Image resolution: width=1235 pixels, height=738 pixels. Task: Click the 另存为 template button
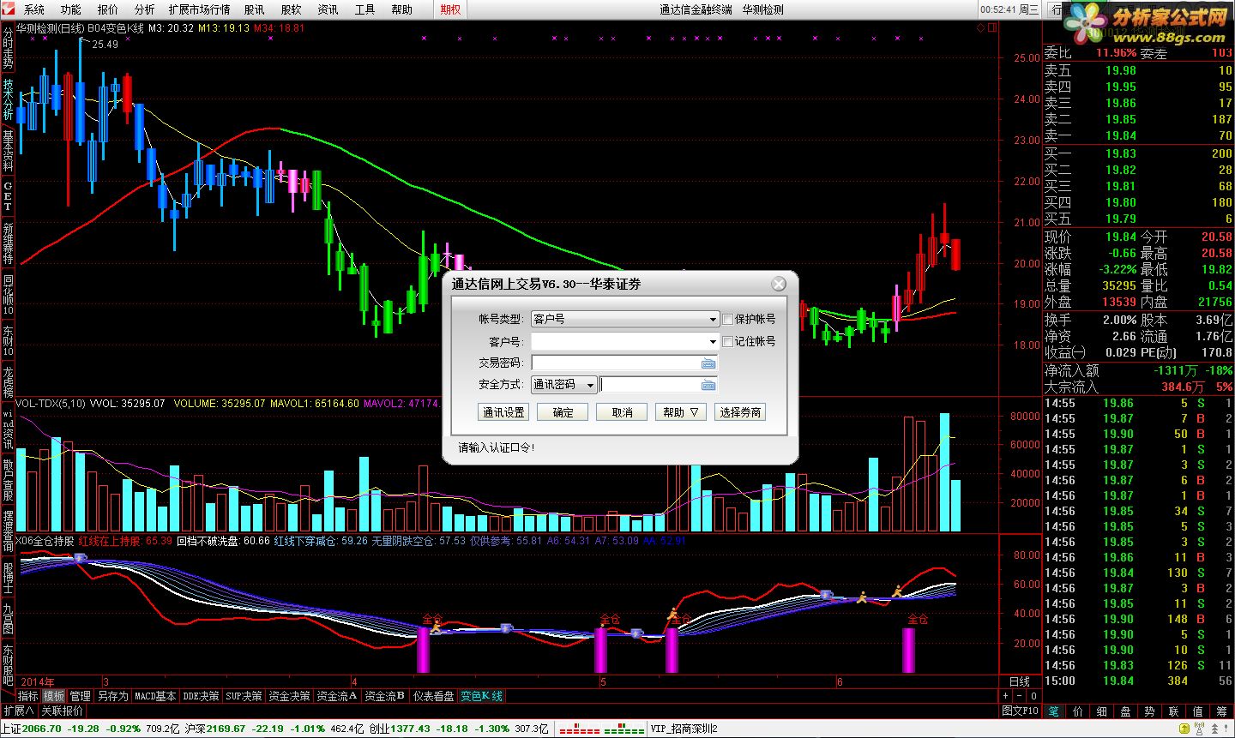(112, 696)
